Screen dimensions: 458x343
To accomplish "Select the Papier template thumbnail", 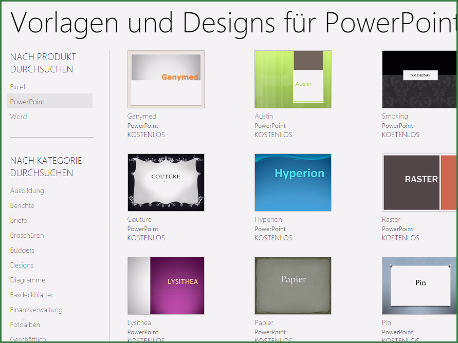I will 292,285.
